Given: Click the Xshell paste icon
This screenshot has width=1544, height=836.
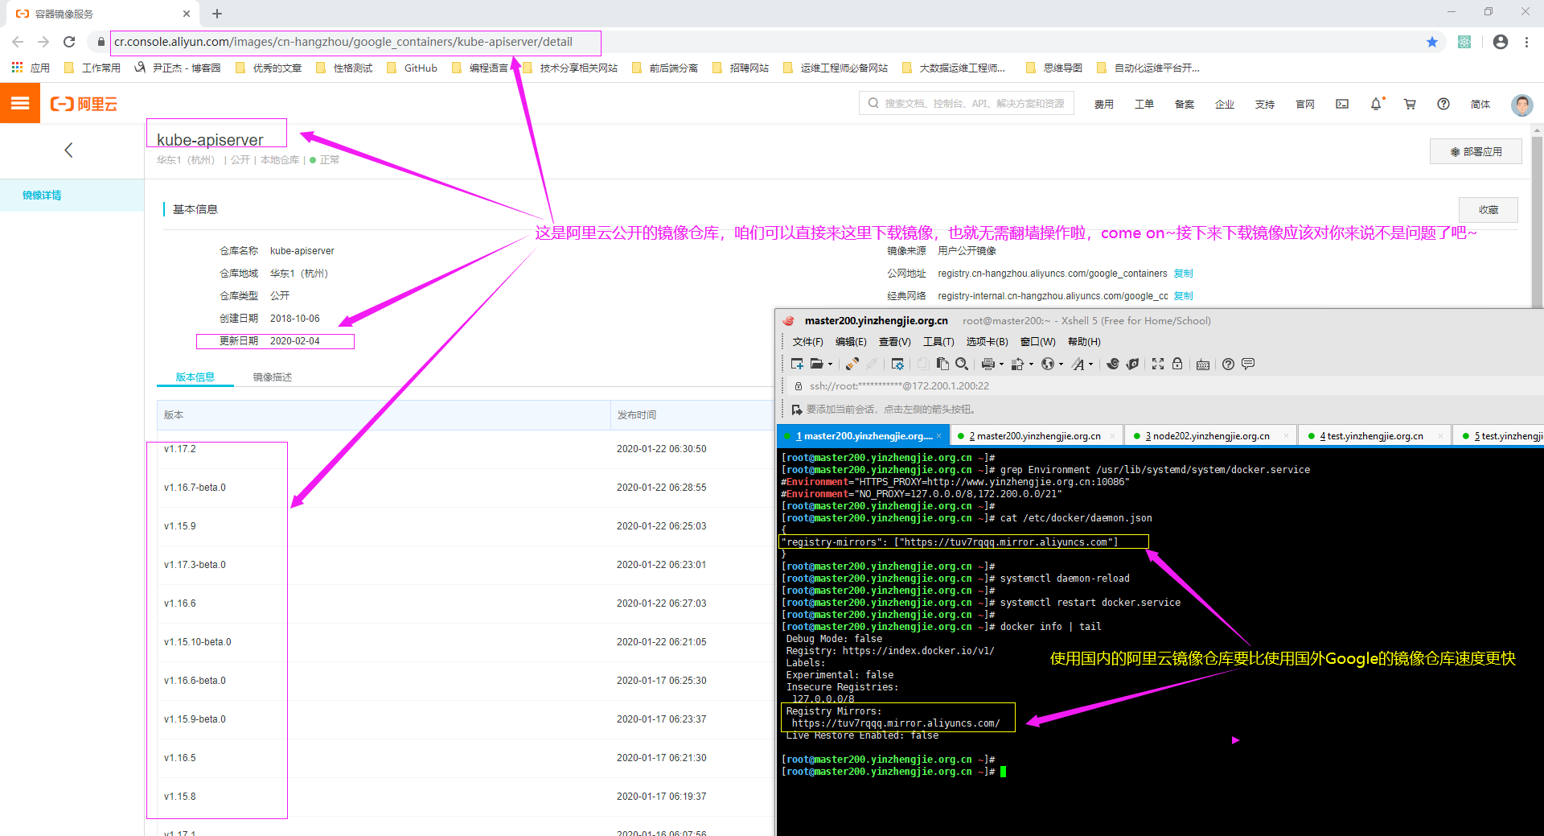Looking at the screenshot, I should 942,364.
